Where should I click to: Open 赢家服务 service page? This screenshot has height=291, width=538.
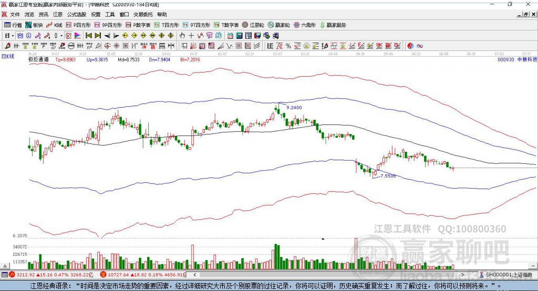(333, 25)
